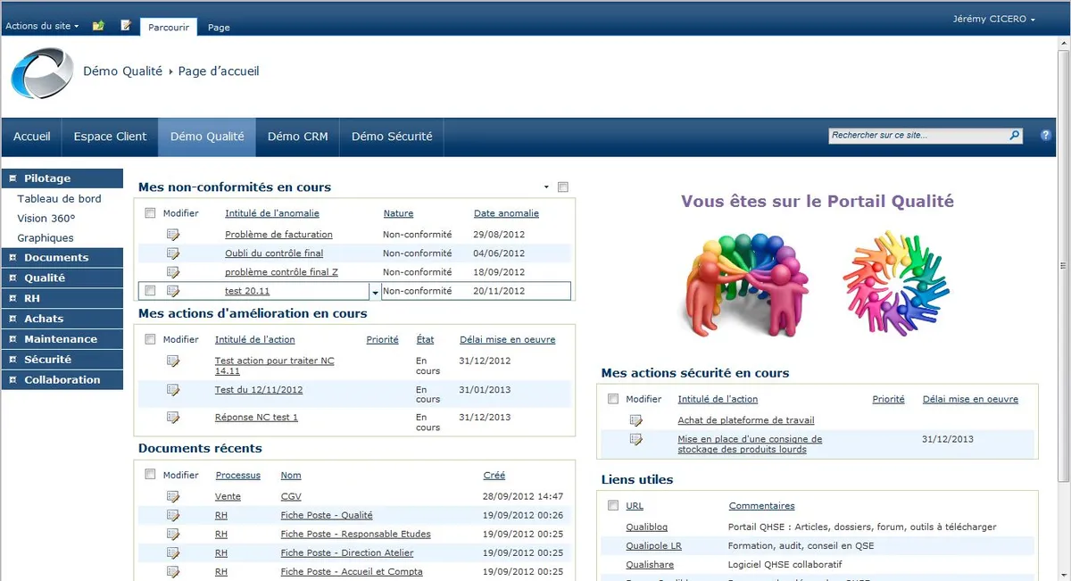Select all Liens utiles header checkbox

pos(613,505)
